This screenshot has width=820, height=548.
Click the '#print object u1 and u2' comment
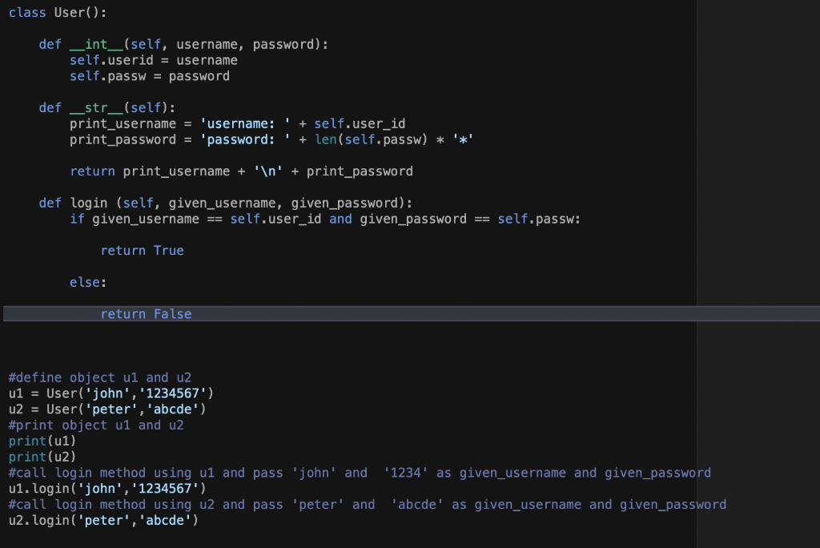tap(96, 425)
